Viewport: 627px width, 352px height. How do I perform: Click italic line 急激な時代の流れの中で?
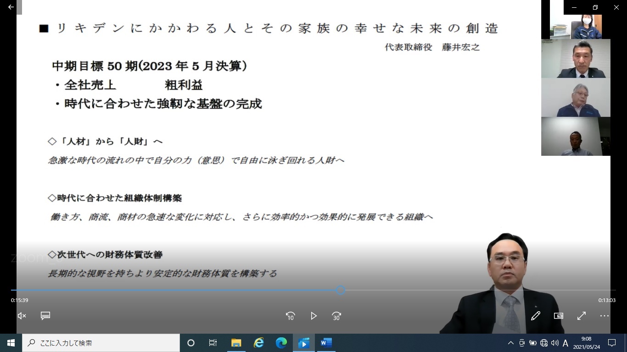click(196, 160)
